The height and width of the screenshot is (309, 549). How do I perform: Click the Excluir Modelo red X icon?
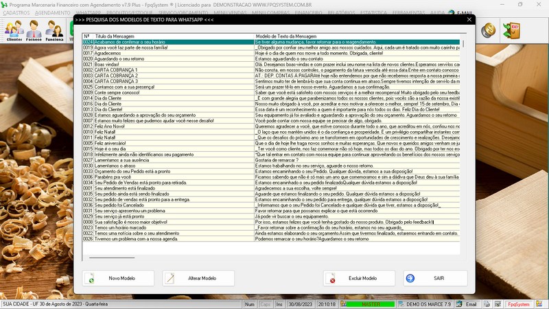pyautogui.click(x=331, y=278)
